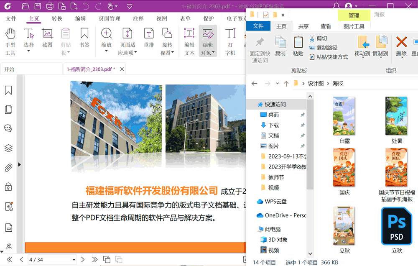This screenshot has width=418, height=266.
Task: Open the Fit Page options (页面适应选项) dropdown
Action: point(135,52)
